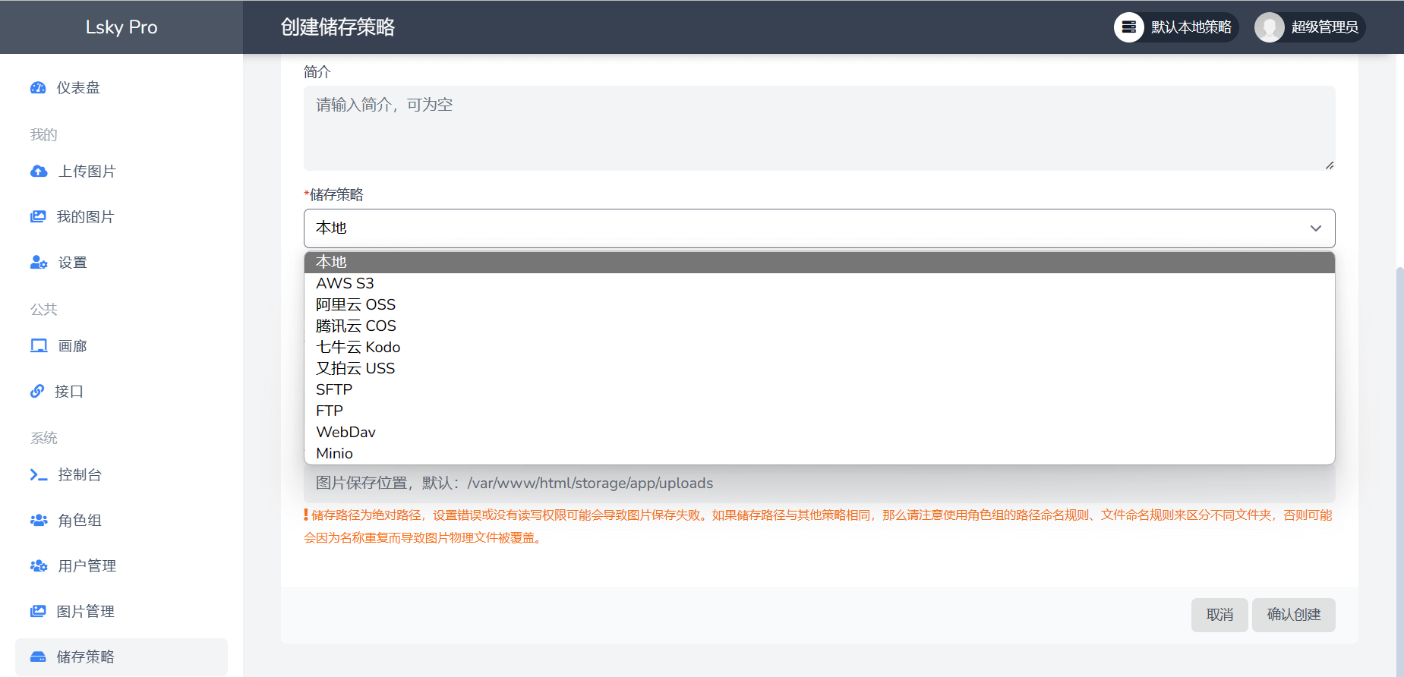Screen dimensions: 1404x677
Task: Click the dashboard gauge icon
Action: (x=38, y=88)
